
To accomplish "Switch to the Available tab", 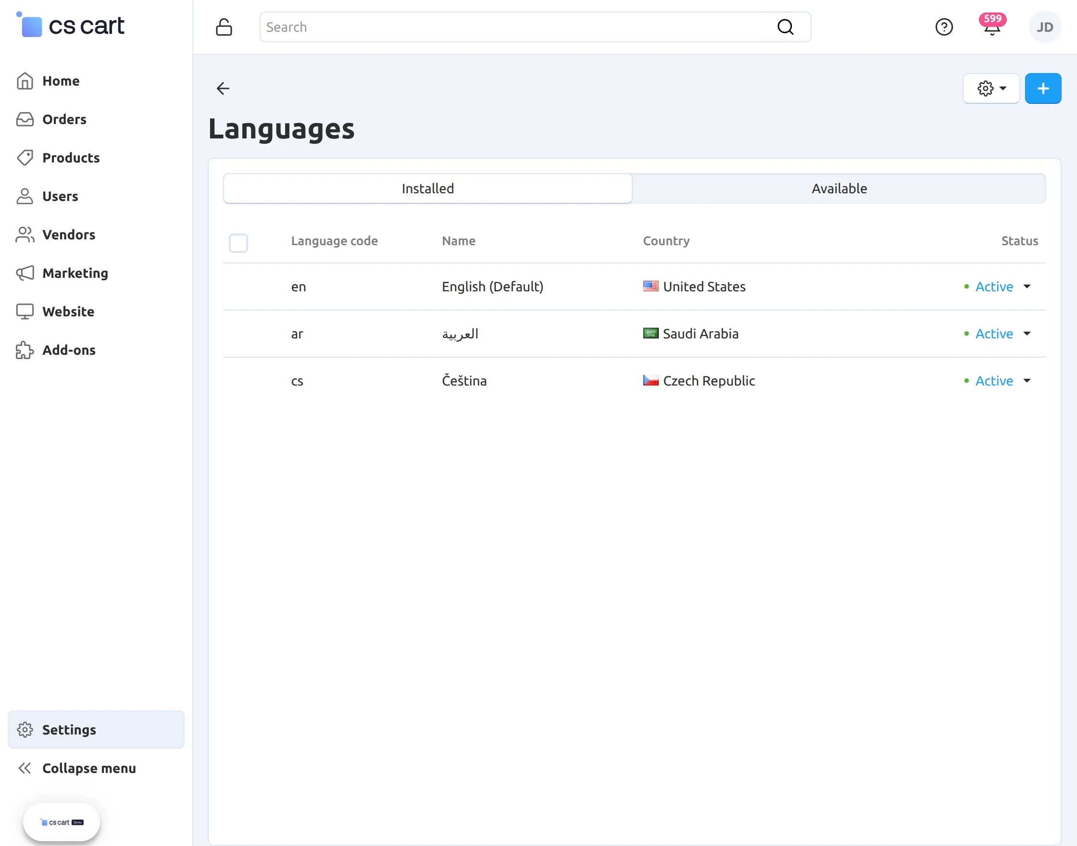I will click(x=839, y=188).
